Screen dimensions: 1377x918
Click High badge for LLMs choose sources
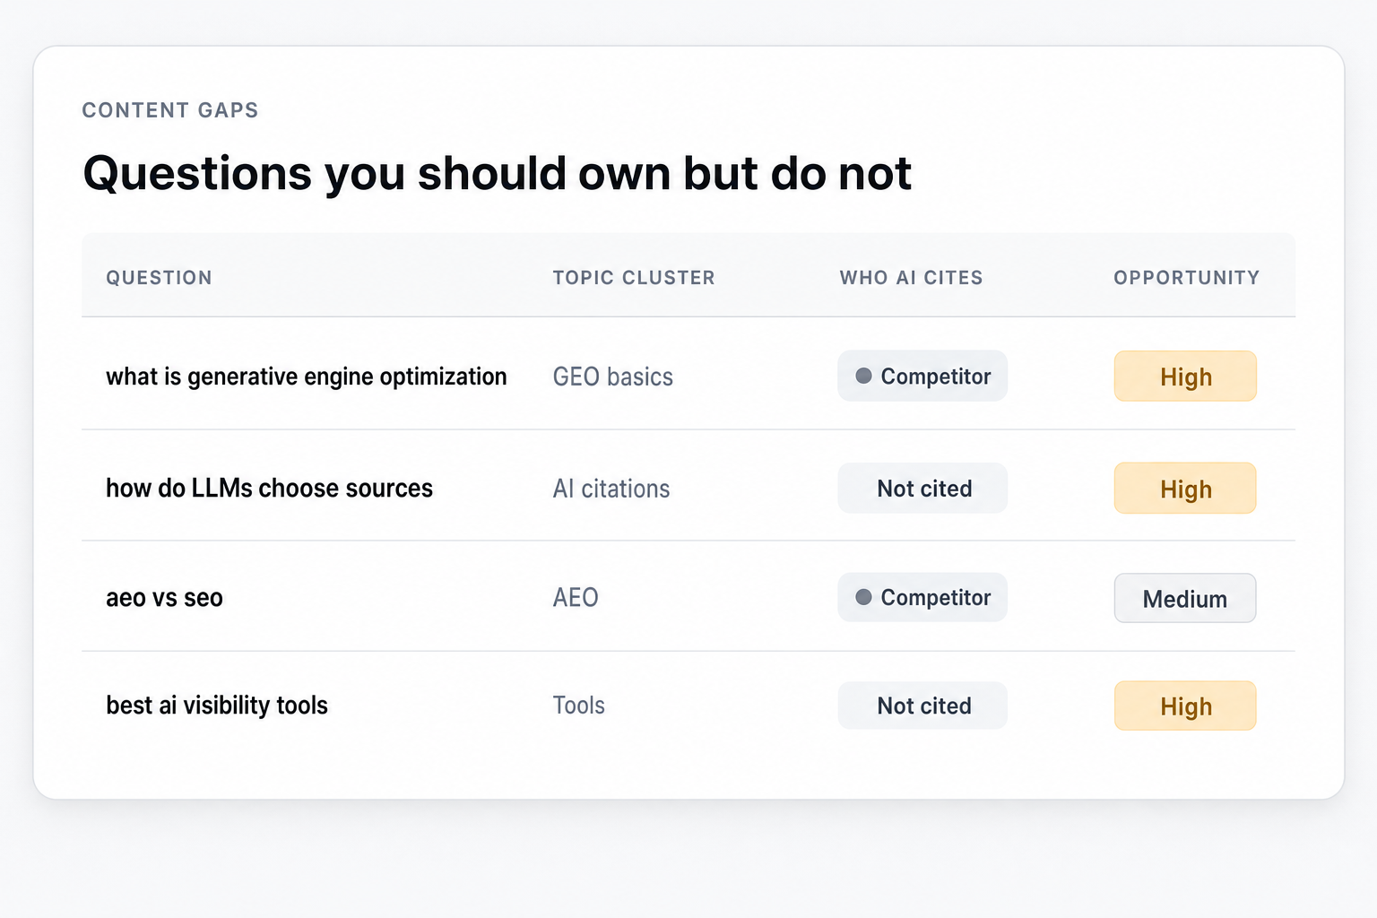(1185, 489)
